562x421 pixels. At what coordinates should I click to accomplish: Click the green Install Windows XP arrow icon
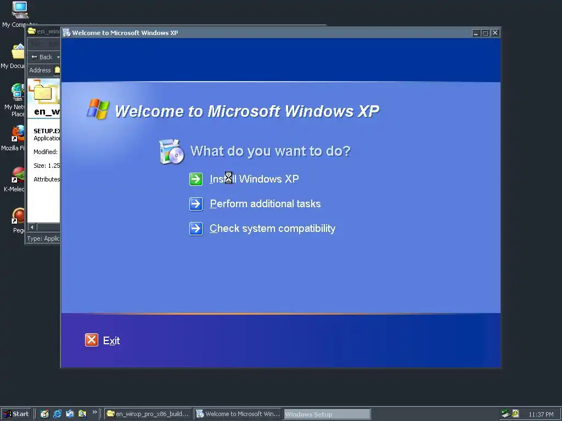click(196, 179)
